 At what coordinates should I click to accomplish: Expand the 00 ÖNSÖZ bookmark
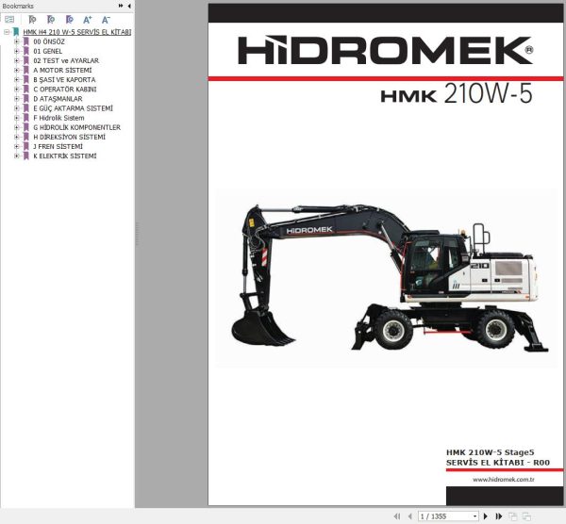click(x=16, y=41)
